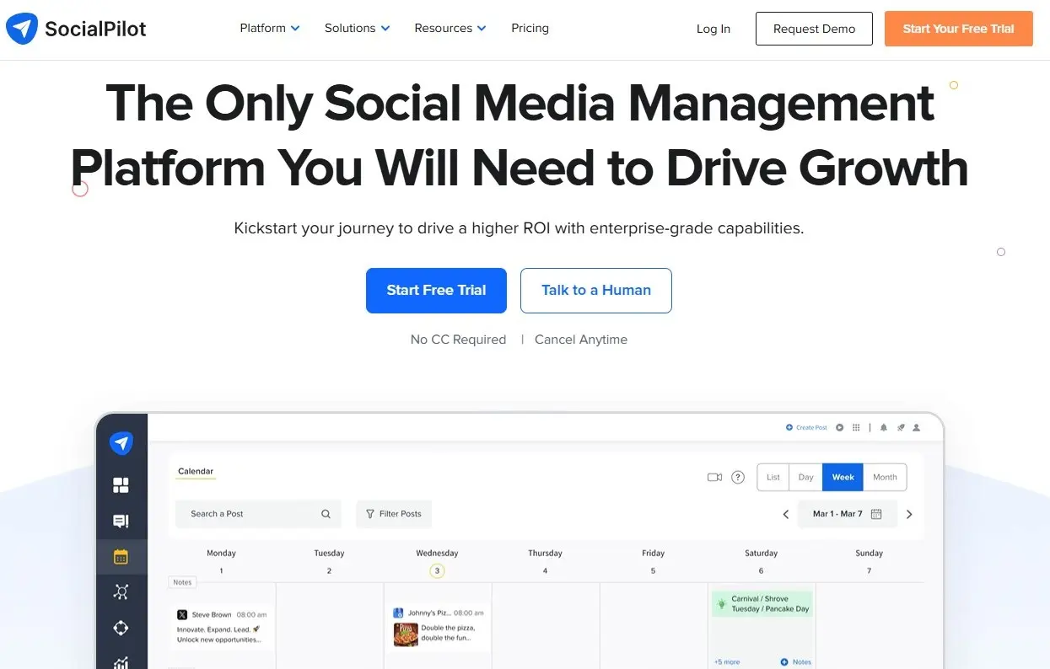Expand the Resources dropdown

[x=449, y=28]
